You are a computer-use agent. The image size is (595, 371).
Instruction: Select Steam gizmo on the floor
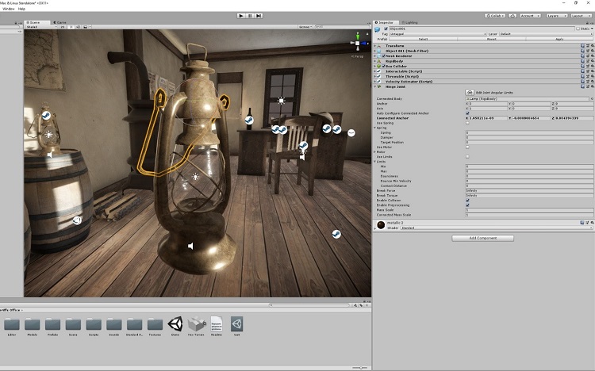tap(336, 234)
